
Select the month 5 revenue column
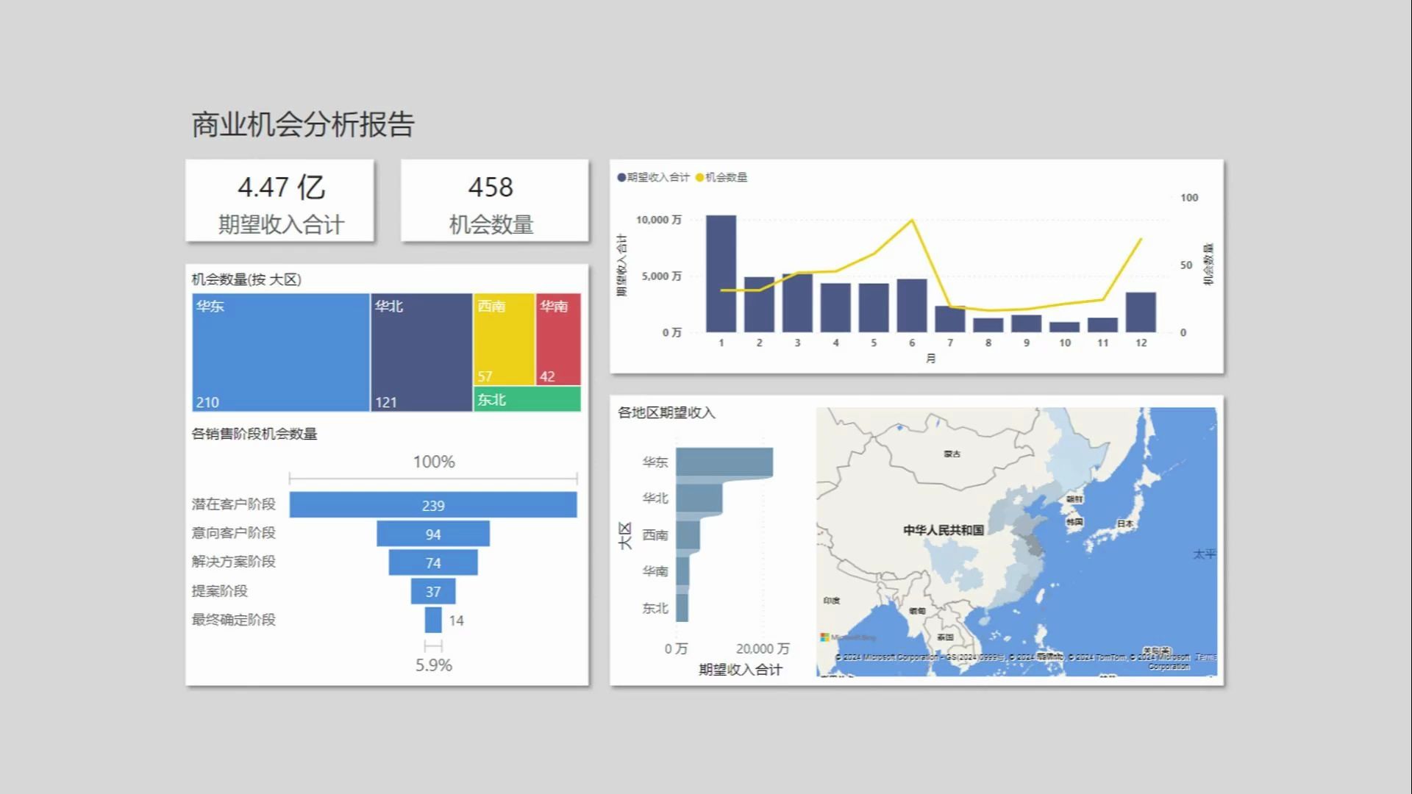(874, 308)
